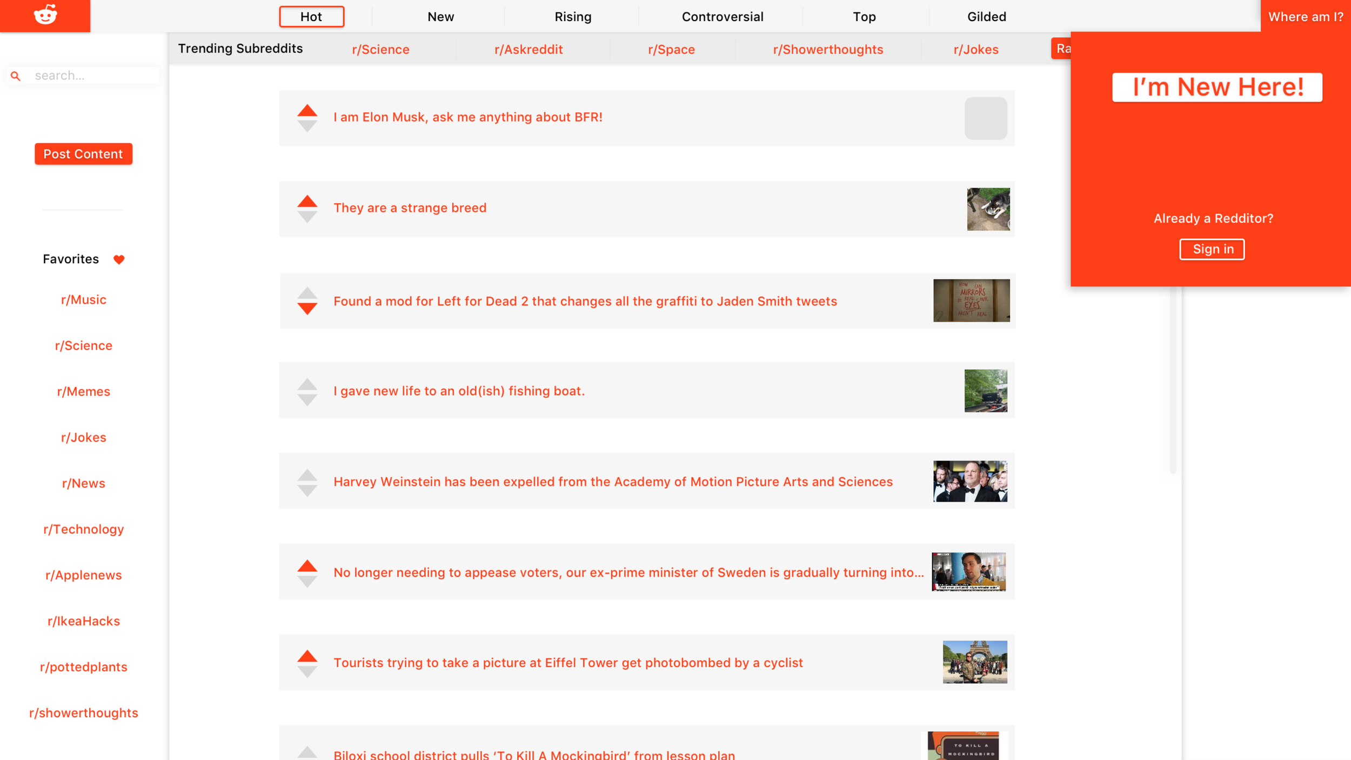
Task: Upvote the fishing boat post
Action: click(x=307, y=384)
